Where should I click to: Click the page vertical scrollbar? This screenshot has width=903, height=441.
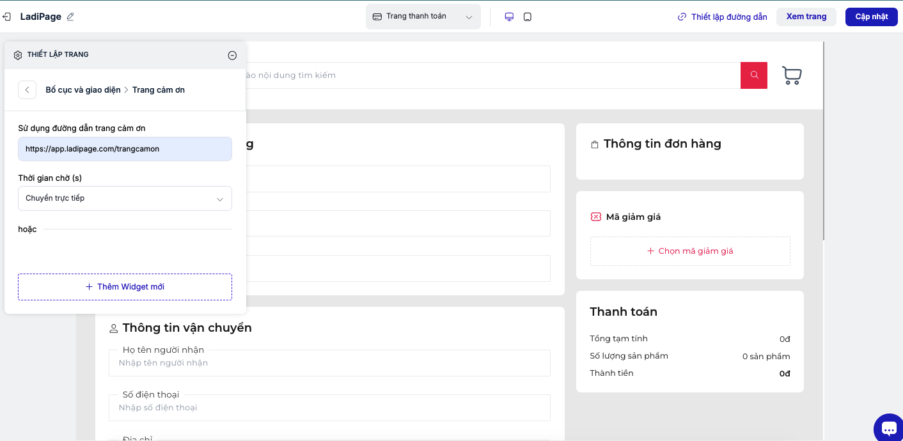click(824, 141)
